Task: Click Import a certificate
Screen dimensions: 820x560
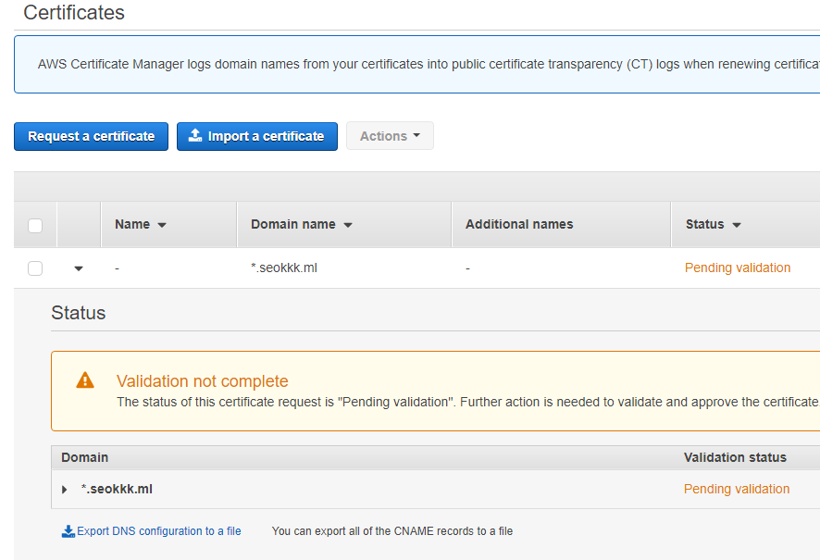Action: point(256,135)
